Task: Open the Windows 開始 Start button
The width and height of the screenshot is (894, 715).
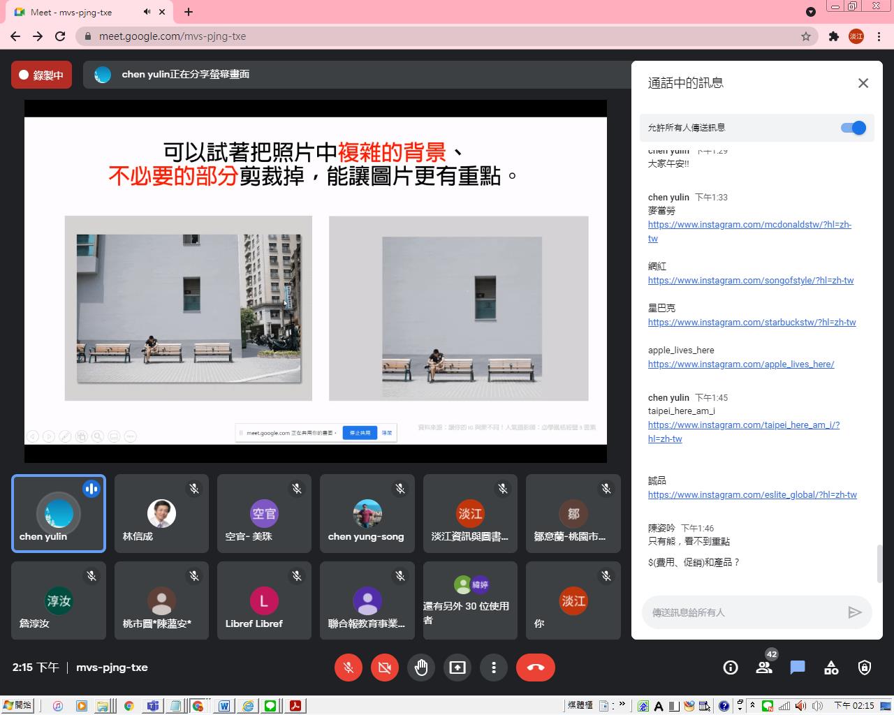Action: coord(17,705)
